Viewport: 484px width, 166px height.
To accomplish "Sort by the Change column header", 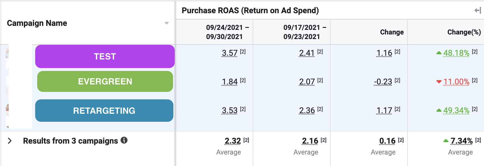I will coord(392,32).
